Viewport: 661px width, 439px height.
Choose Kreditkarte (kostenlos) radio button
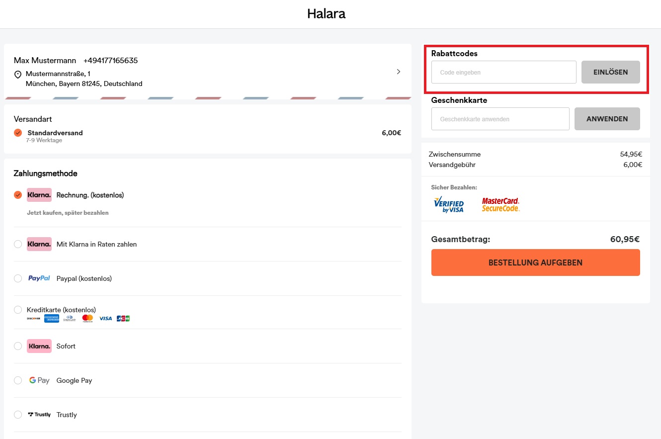pyautogui.click(x=18, y=310)
